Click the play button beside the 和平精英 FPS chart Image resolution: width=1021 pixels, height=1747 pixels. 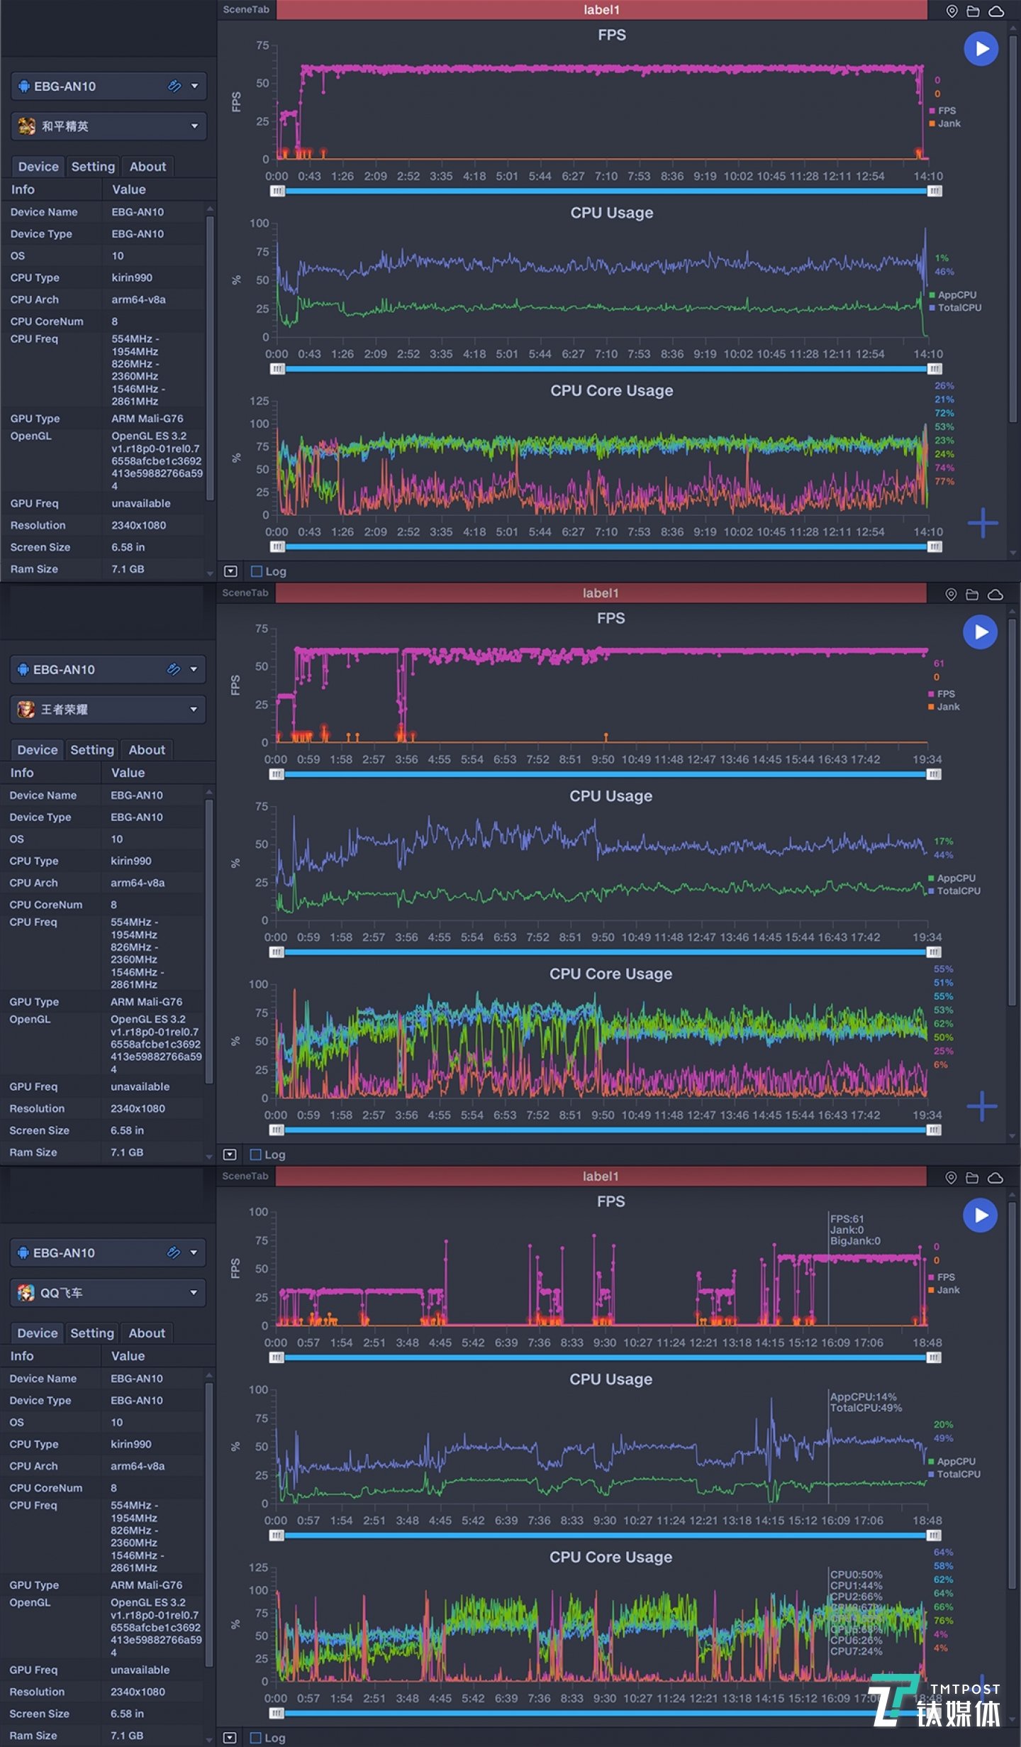click(981, 49)
